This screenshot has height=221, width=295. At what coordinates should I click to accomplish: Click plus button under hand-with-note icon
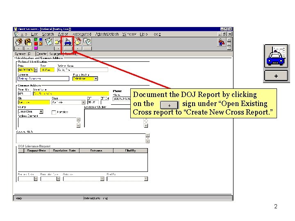click(x=78, y=48)
